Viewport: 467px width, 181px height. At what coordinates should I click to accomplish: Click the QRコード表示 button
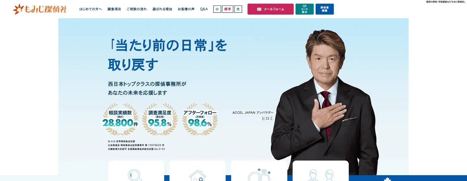(305, 9)
